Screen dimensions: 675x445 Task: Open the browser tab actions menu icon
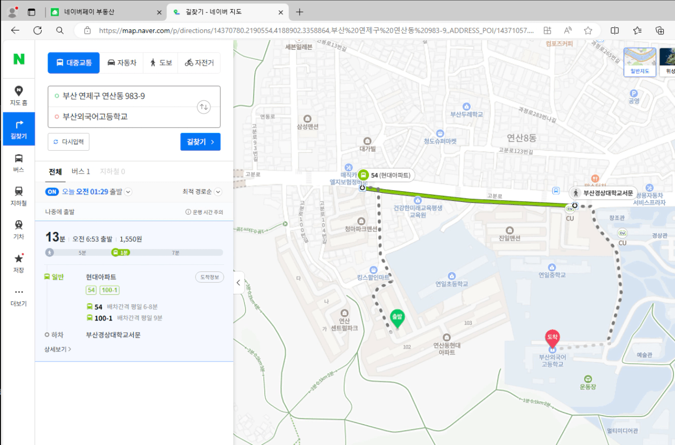(x=32, y=12)
